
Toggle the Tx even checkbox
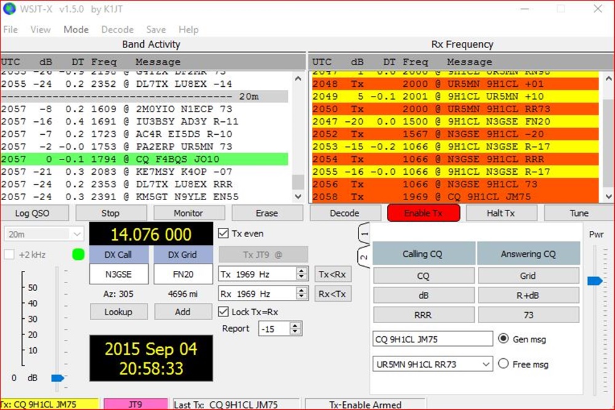click(x=224, y=233)
